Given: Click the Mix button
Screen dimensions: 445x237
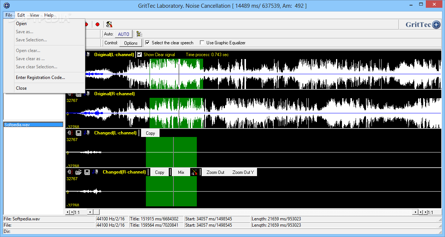Looking at the screenshot, I should click(181, 172).
